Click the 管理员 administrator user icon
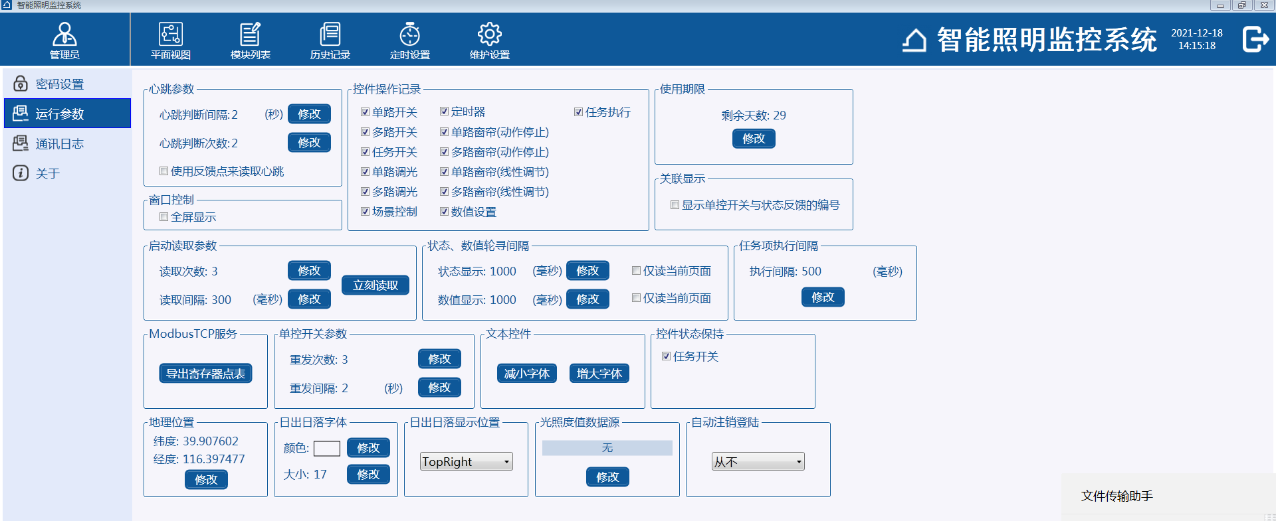The width and height of the screenshot is (1276, 521). click(x=64, y=40)
